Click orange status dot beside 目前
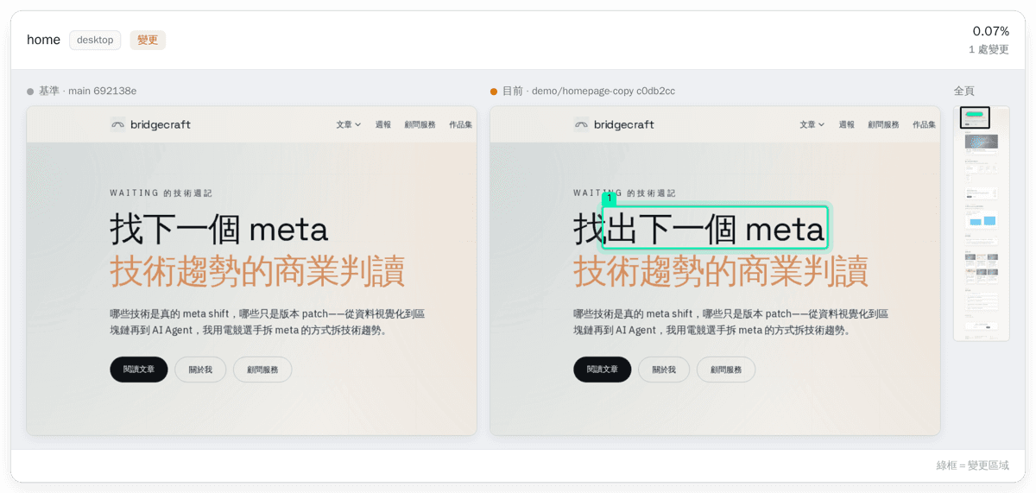This screenshot has height=493, width=1036. coord(494,92)
